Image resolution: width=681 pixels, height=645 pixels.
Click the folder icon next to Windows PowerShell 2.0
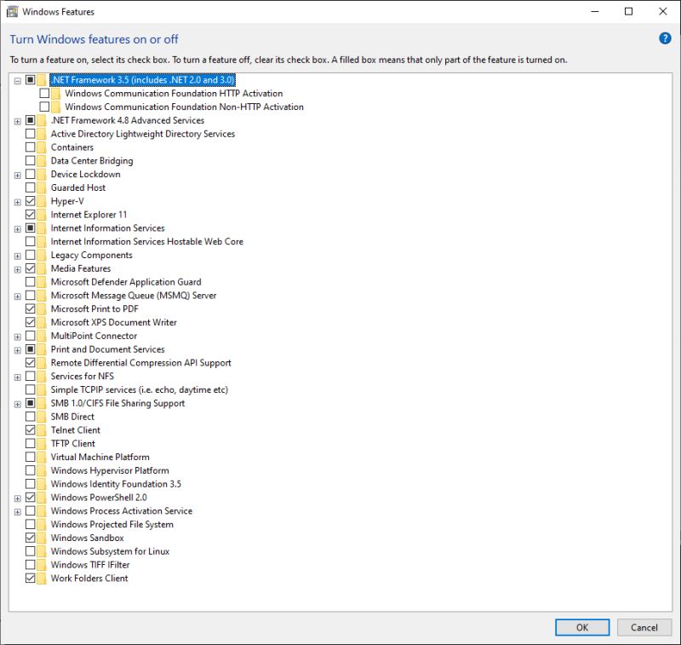[41, 497]
